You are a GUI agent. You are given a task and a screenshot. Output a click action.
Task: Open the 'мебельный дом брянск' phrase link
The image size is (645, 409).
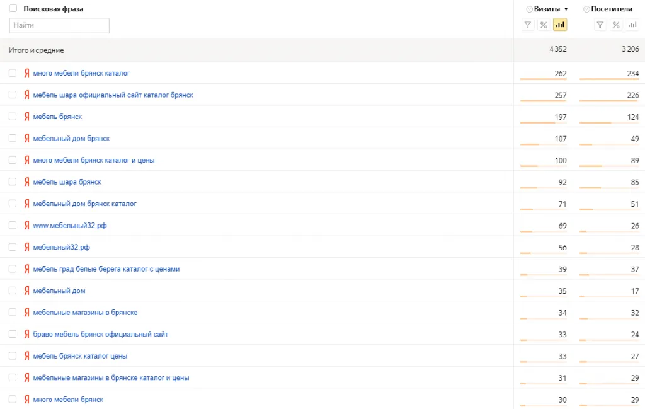point(71,139)
